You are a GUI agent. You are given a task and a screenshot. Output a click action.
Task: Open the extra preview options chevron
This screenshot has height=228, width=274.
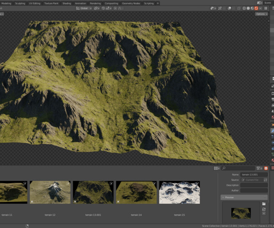[x=264, y=213]
